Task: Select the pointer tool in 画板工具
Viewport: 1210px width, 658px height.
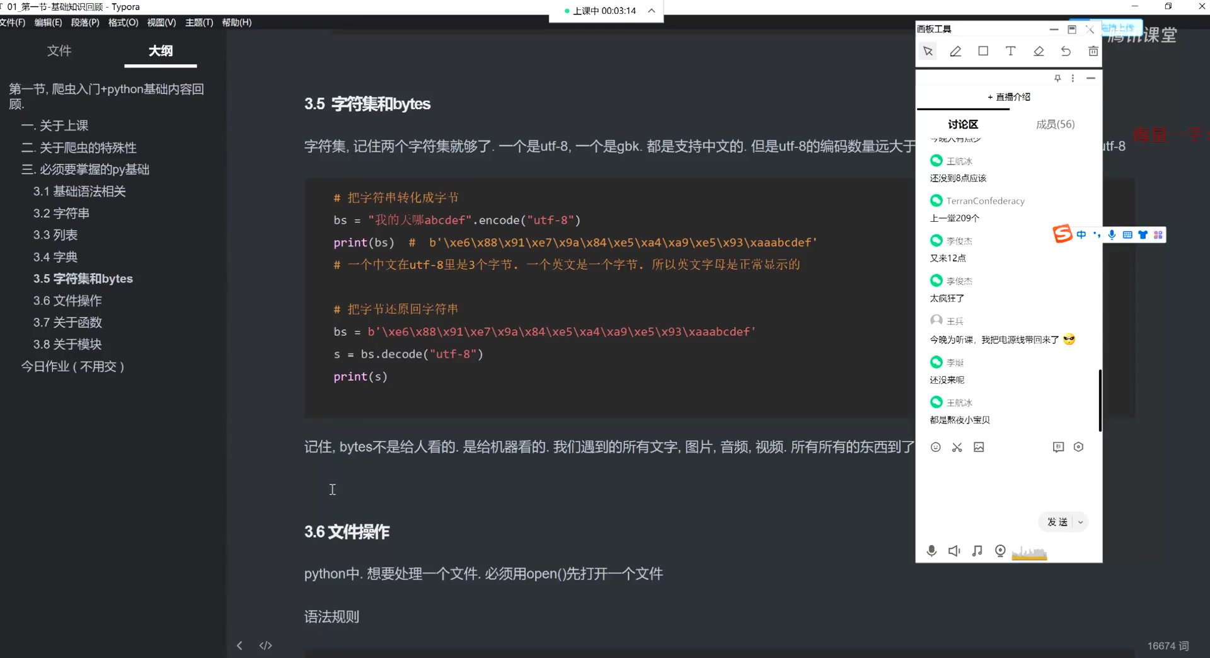Action: tap(928, 51)
